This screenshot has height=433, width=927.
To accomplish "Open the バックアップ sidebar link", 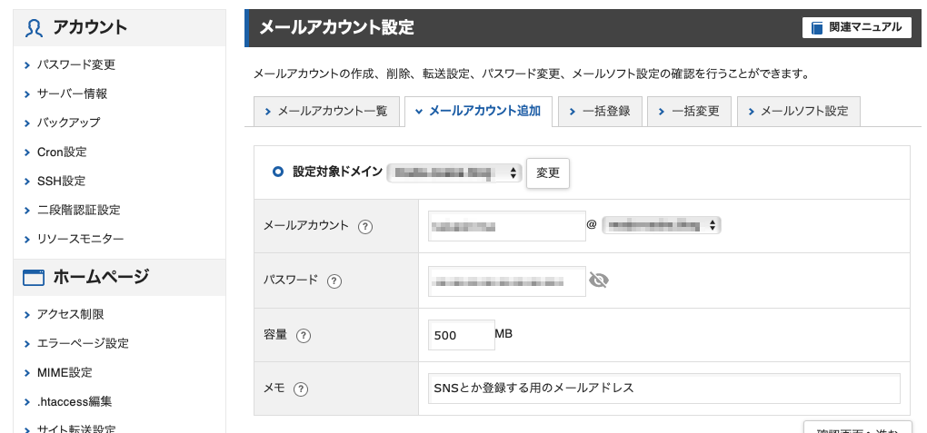I will pyautogui.click(x=68, y=123).
